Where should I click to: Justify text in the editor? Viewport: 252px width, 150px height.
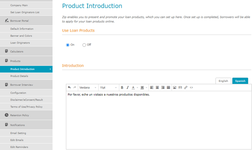coord(168,88)
